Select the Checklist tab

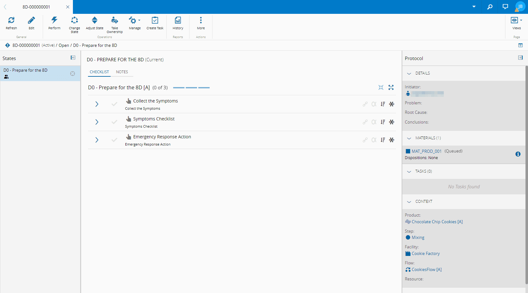point(99,72)
